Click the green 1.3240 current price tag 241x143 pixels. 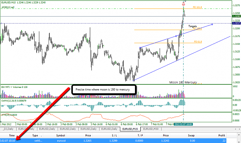pyautogui.click(x=236, y=16)
